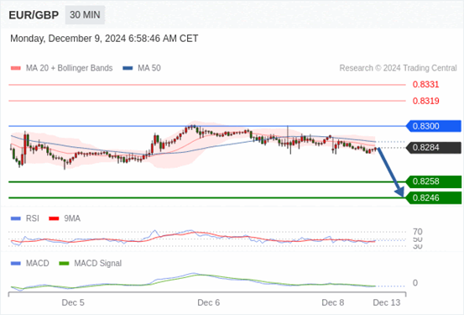Click the MA 20 + Bollinger Bands legend swatch
The height and width of the screenshot is (315, 464).
pos(16,68)
